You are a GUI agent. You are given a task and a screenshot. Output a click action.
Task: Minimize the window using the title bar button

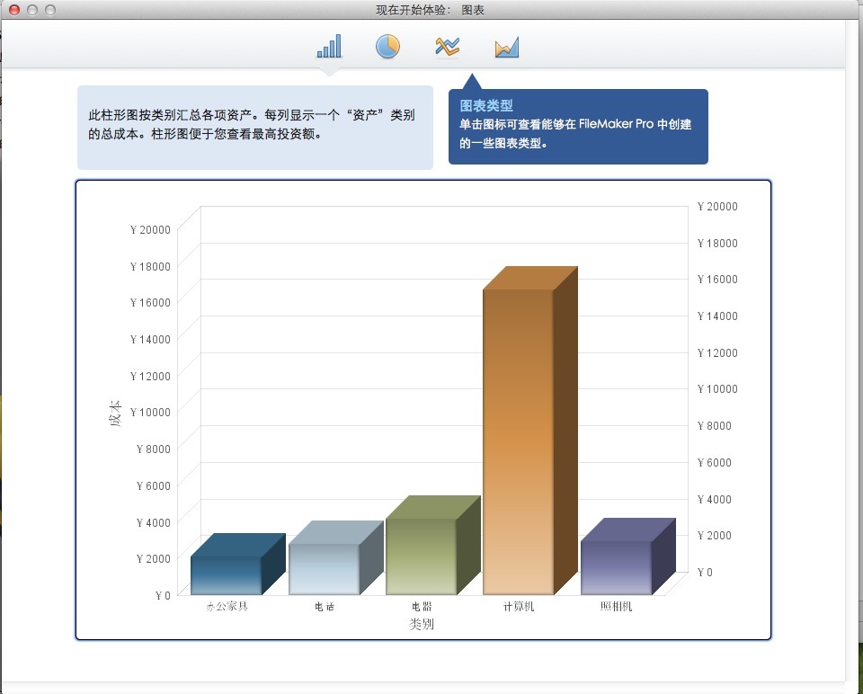(32, 10)
